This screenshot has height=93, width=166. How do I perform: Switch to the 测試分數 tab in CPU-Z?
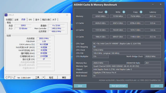pyautogui.click(x=46, y=20)
